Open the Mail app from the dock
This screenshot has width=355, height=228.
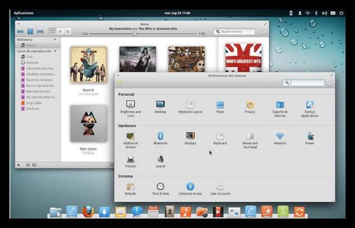(121, 212)
